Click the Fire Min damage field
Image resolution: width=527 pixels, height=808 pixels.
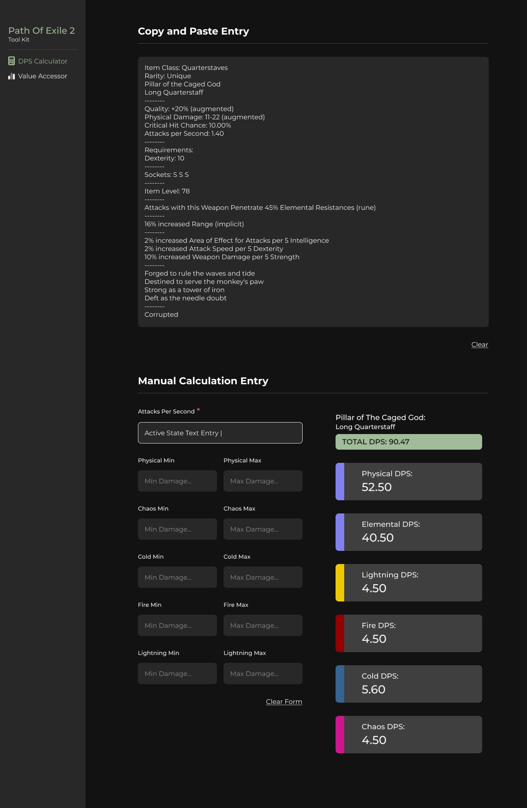point(177,625)
